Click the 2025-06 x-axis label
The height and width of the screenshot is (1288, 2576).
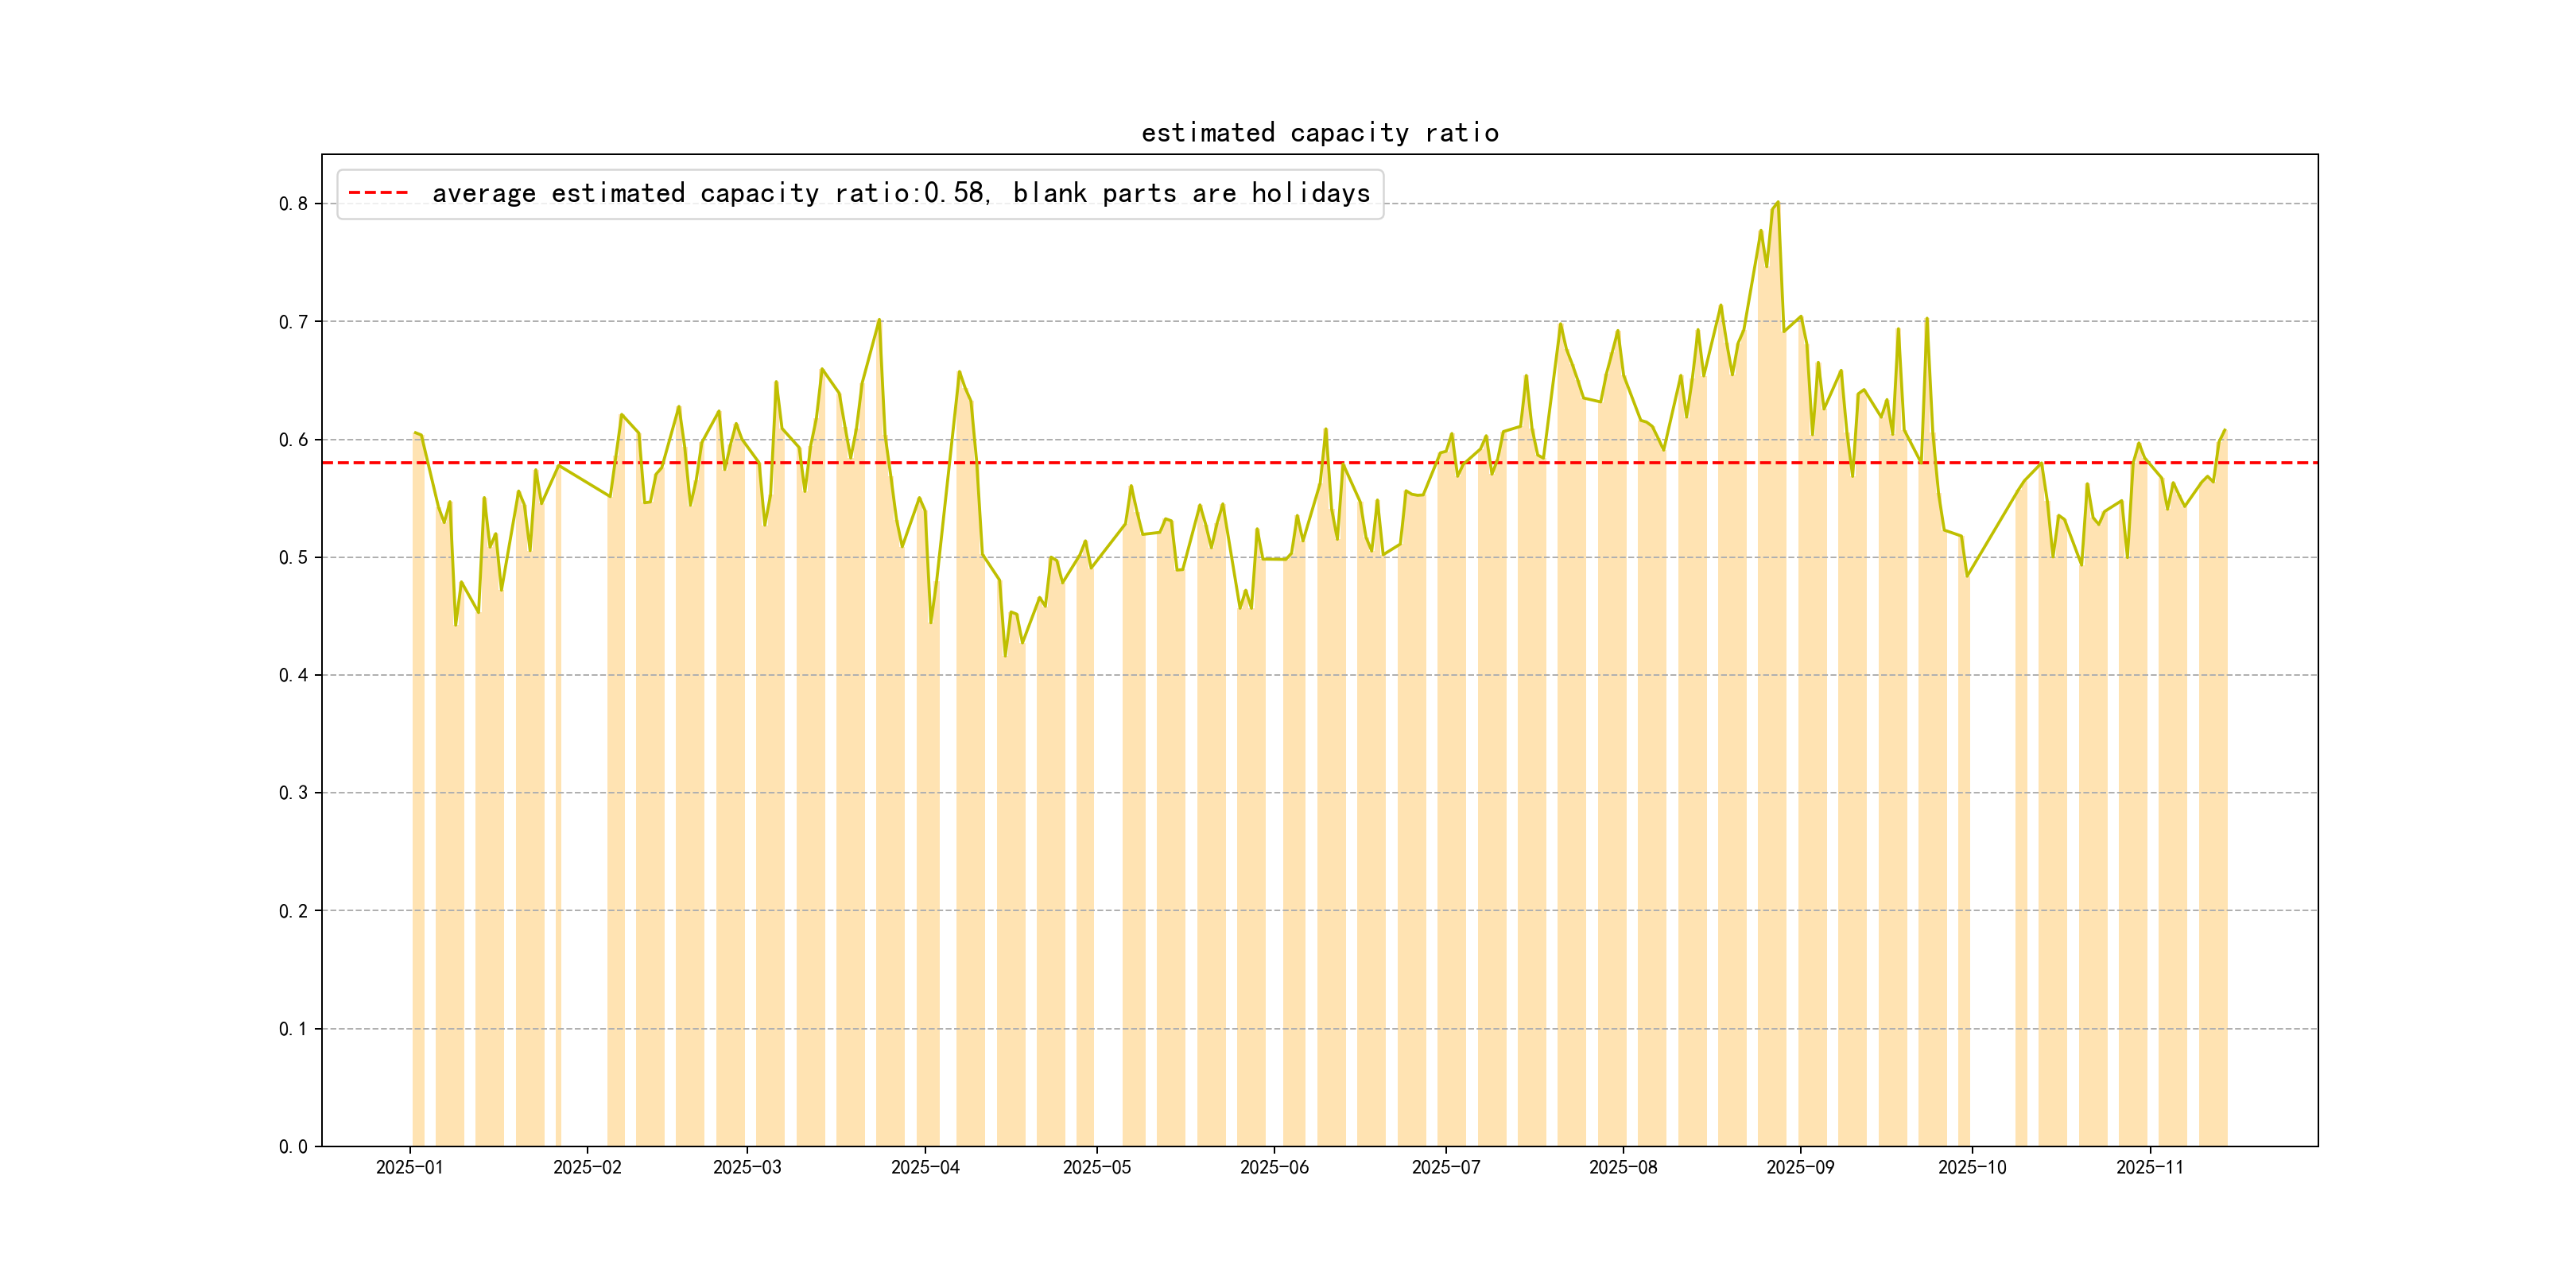coord(1274,1167)
